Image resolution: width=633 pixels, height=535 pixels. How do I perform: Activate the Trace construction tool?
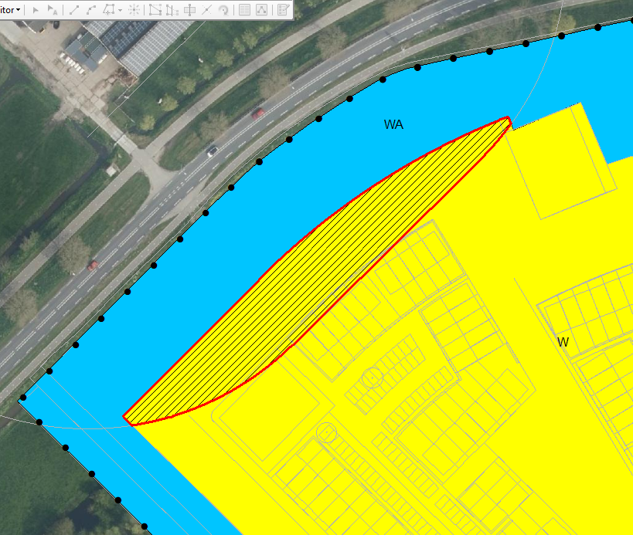(x=109, y=10)
